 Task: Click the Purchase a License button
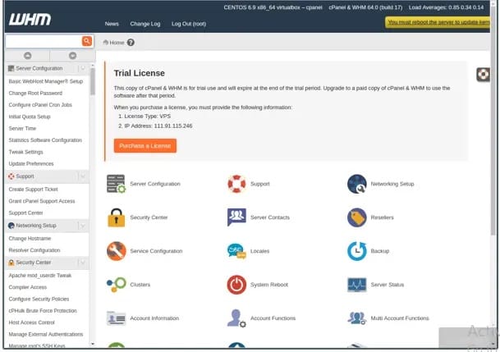coord(145,146)
